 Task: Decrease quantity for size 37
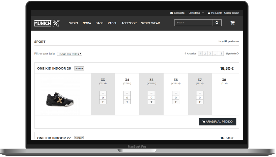click(200, 93)
